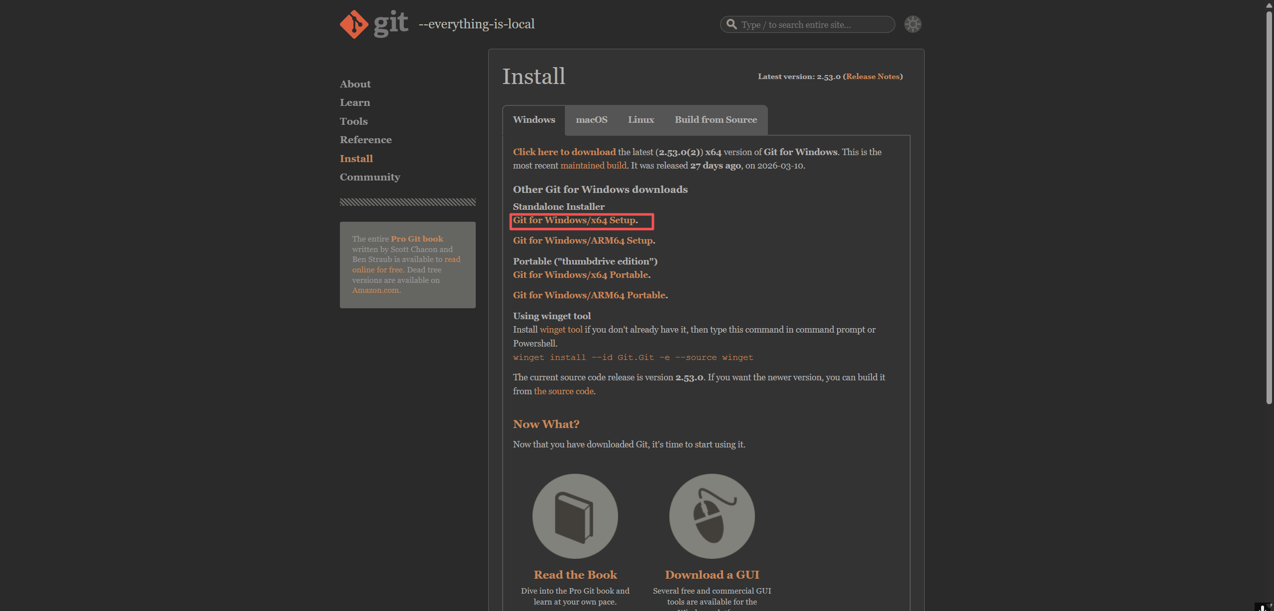
Task: Click the book illustration icon
Action: point(575,516)
